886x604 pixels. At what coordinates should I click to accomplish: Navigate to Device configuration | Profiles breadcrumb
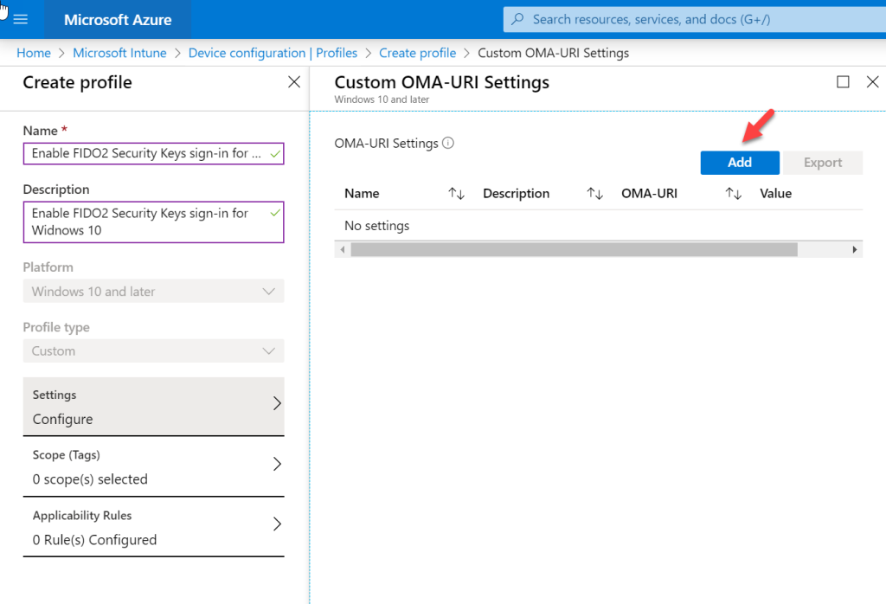273,53
